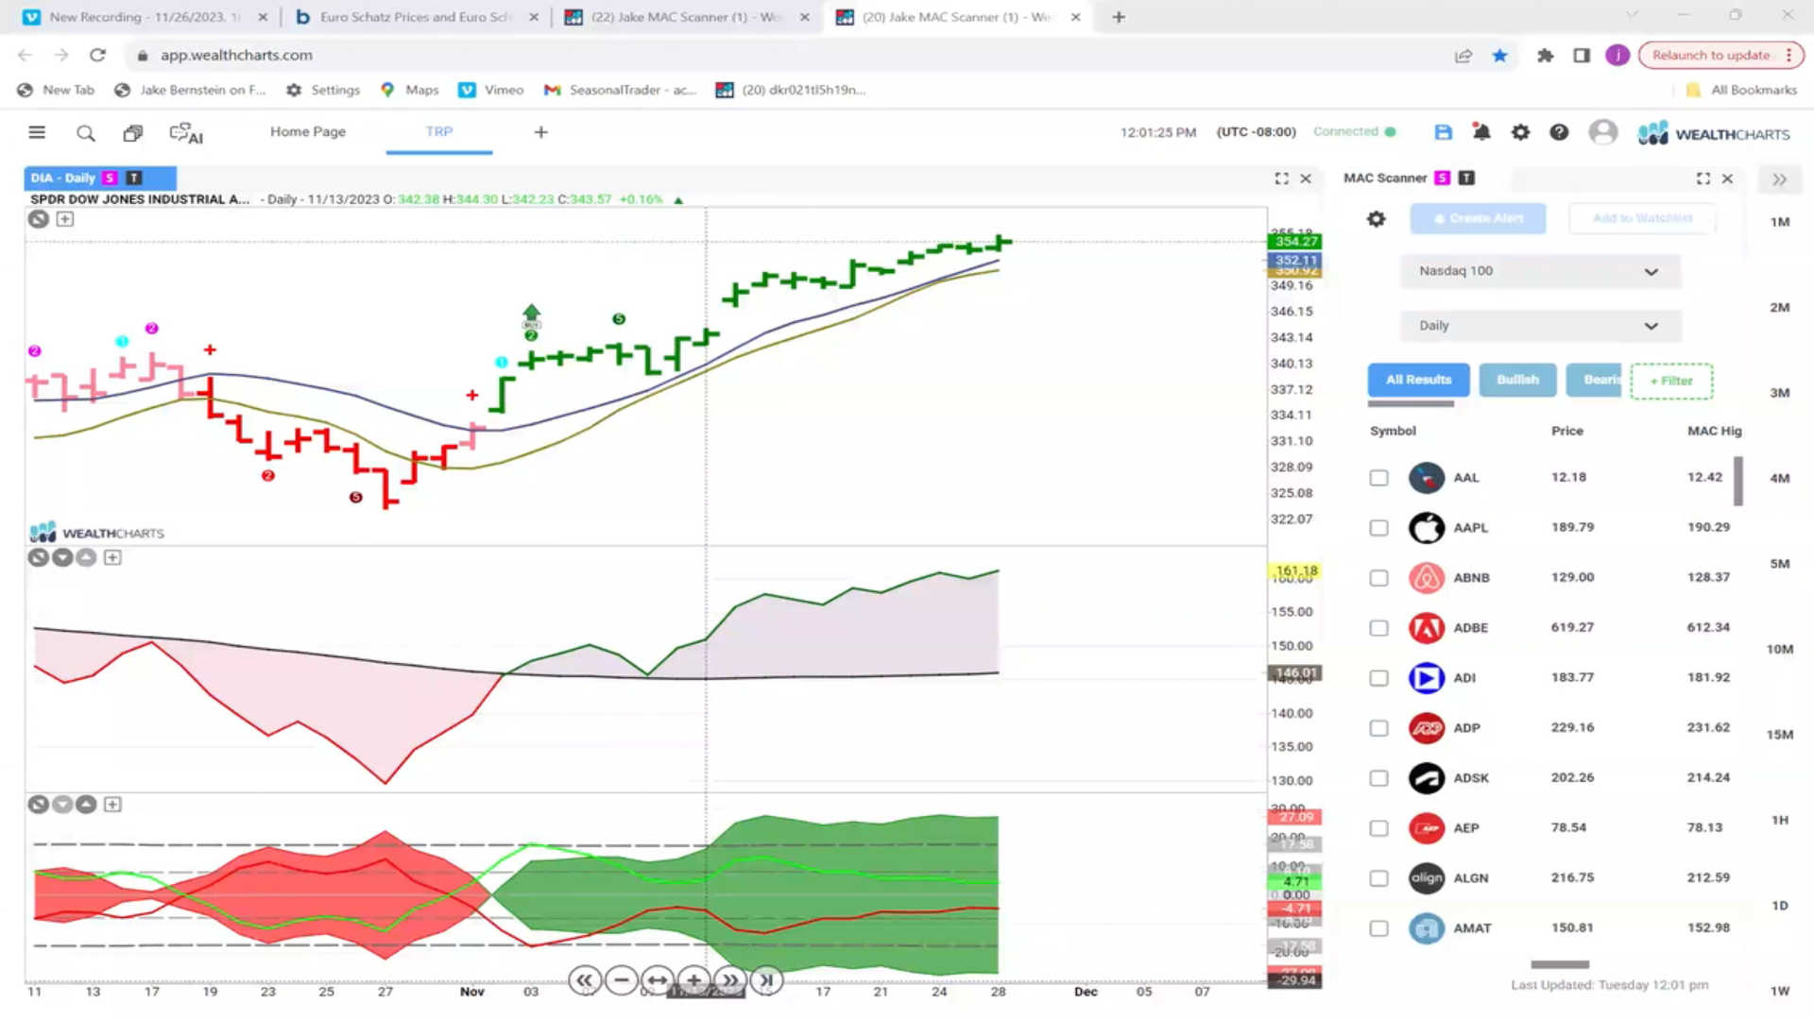The width and height of the screenshot is (1814, 1020).
Task: Click the Create Alert button
Action: 1478,218
